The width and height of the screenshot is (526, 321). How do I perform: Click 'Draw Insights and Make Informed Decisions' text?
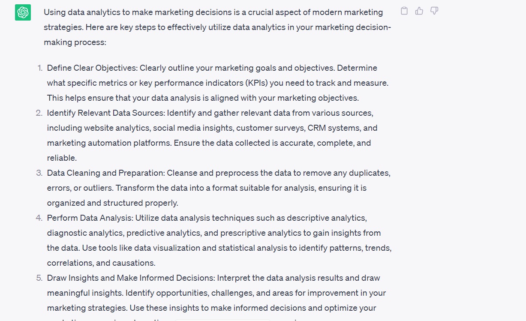coord(130,278)
